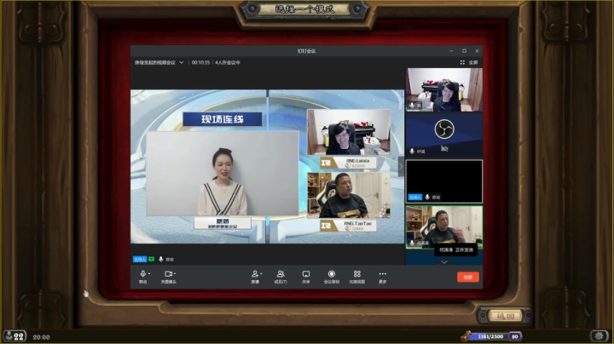Click the mic icon below the main video
Viewport: 614px width, 344px height.
161,259
